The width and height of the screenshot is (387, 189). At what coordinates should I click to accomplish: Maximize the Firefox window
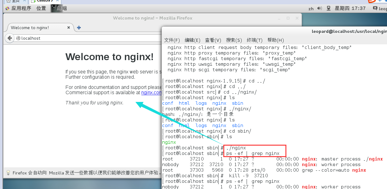click(288, 18)
